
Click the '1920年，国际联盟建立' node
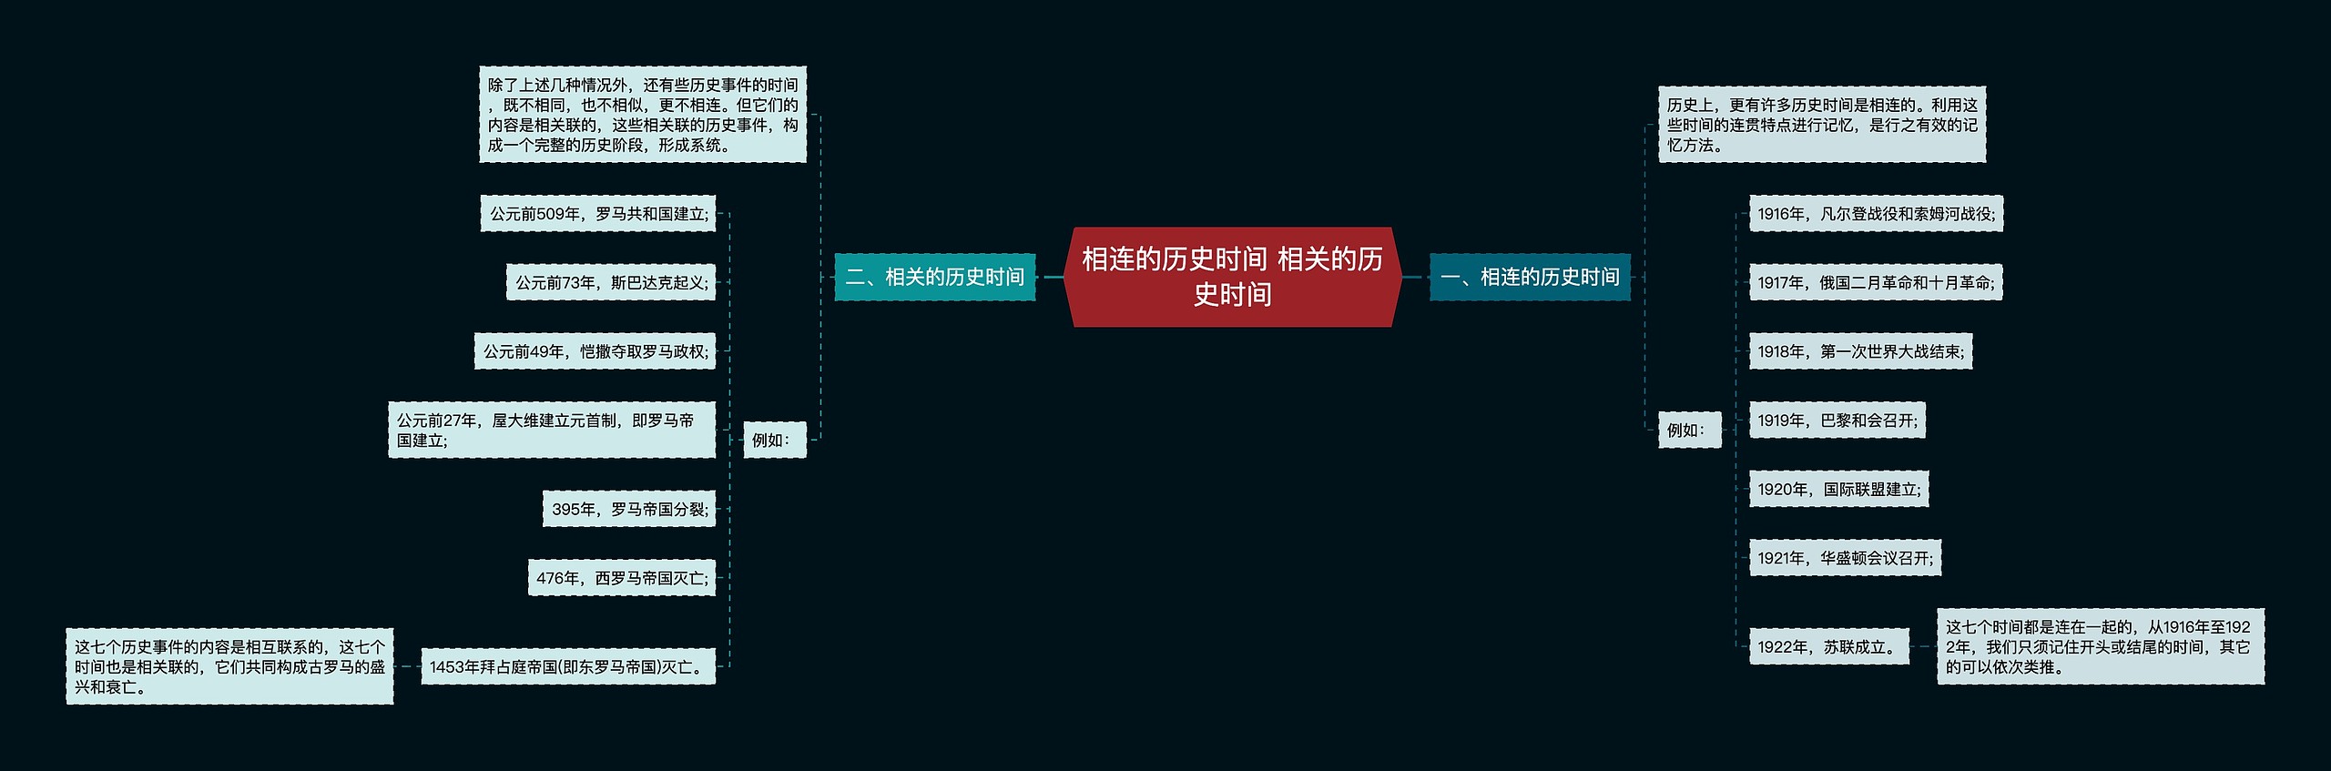(1838, 489)
